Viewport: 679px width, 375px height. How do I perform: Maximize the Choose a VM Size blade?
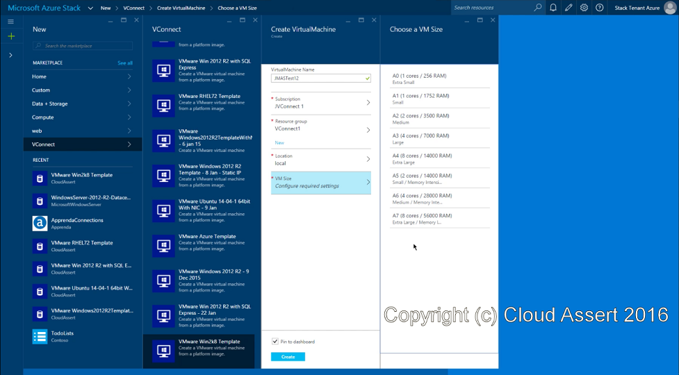point(480,20)
